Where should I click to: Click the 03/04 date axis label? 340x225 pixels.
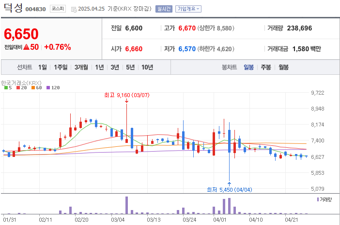(118, 220)
